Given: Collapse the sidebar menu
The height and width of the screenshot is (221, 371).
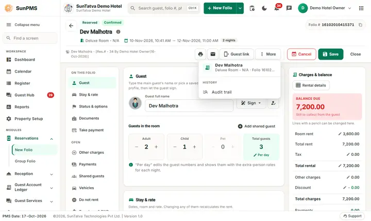Looking at the screenshot, I should point(23,25).
